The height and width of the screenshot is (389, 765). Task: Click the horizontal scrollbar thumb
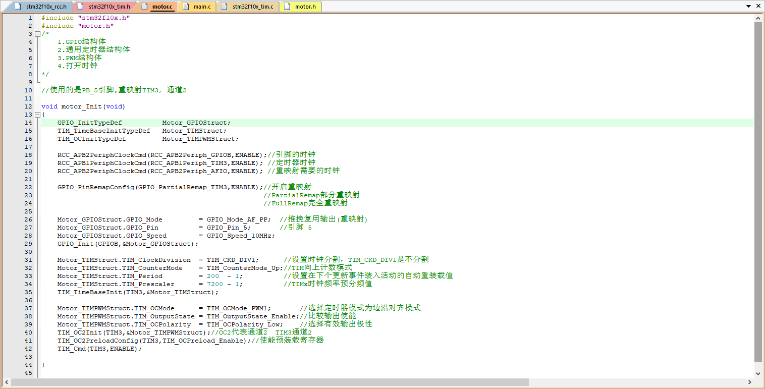(269, 382)
